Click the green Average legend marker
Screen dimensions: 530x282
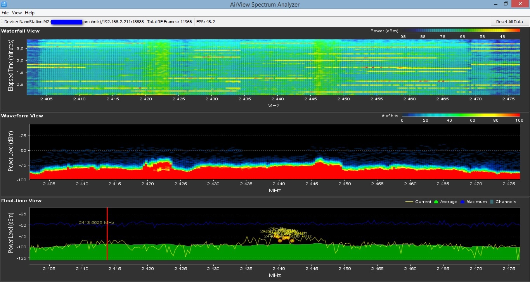(436, 202)
